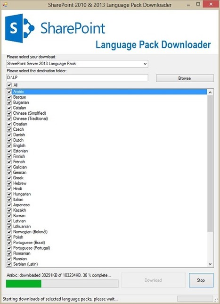Select the Hebrew language name
Image resolution: width=220 pixels, height=304 pixels.
coord(19,183)
